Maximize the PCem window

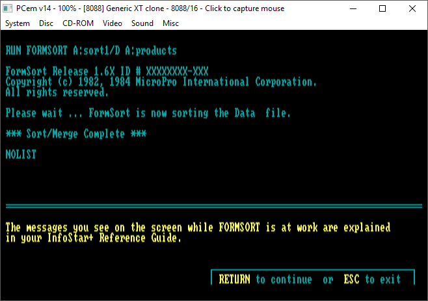coord(382,8)
